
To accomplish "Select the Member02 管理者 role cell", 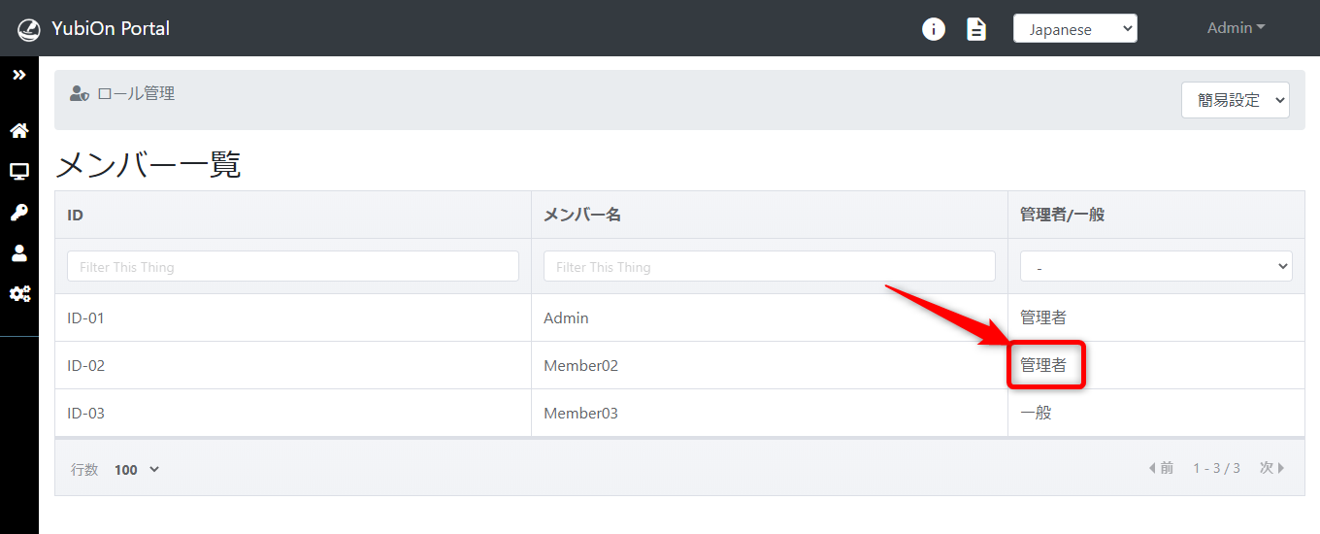I will click(x=1044, y=366).
